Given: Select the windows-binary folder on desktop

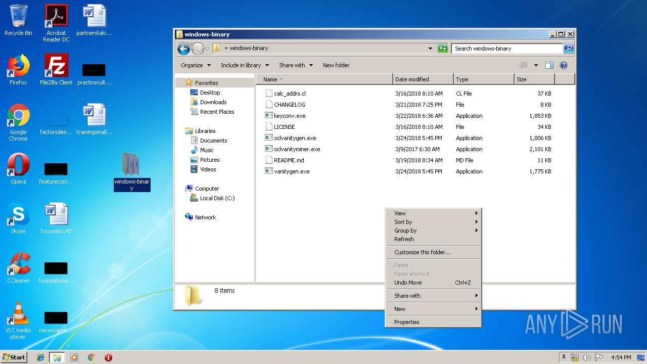Looking at the screenshot, I should [x=132, y=172].
